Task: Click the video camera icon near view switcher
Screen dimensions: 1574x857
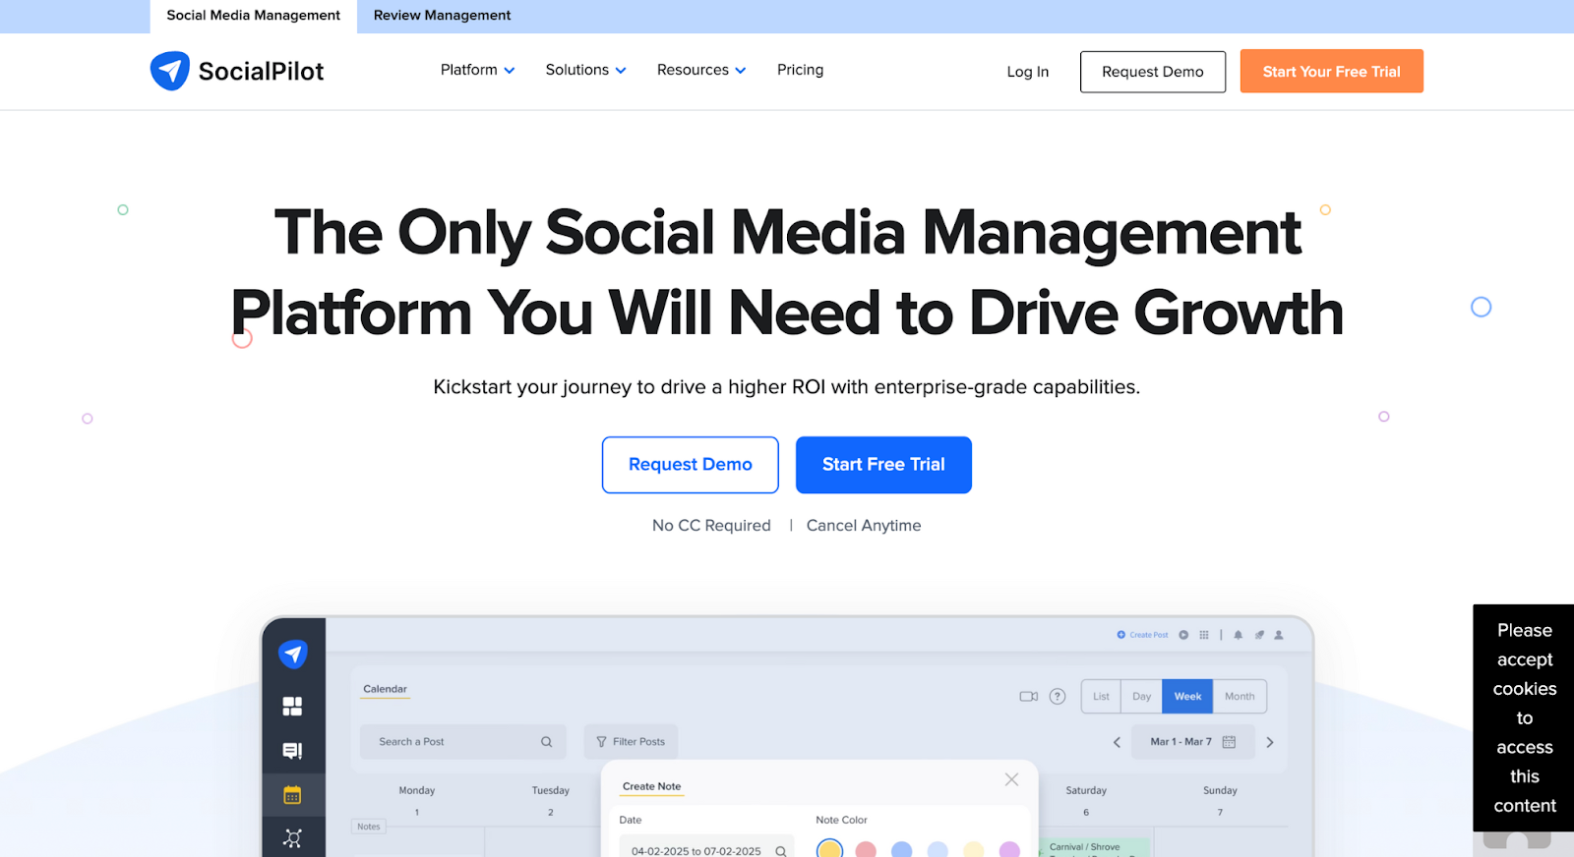Action: point(1028,697)
